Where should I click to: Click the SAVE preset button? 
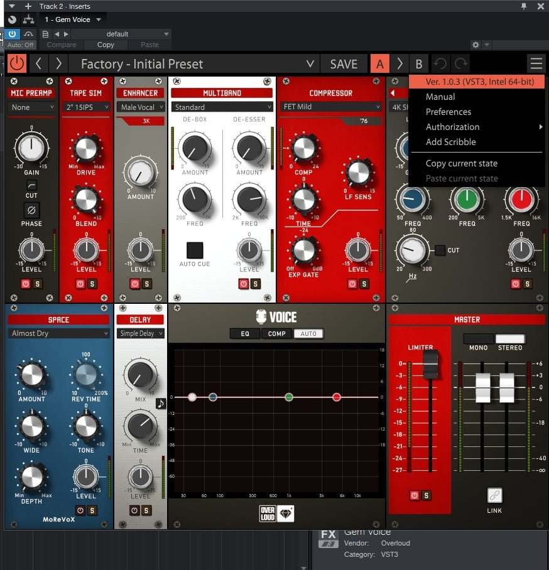click(344, 64)
